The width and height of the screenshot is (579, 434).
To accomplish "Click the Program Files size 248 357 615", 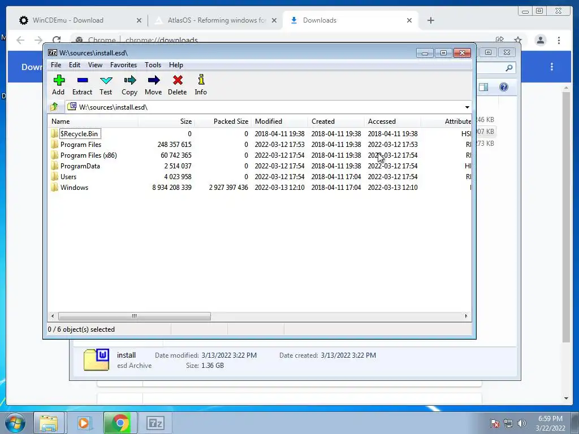I will point(174,144).
